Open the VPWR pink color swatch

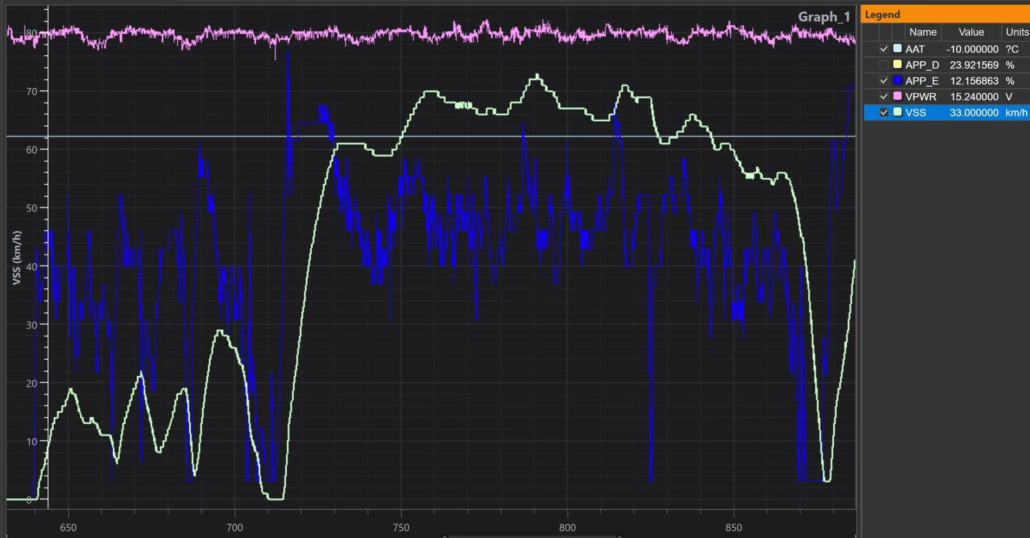tap(897, 96)
